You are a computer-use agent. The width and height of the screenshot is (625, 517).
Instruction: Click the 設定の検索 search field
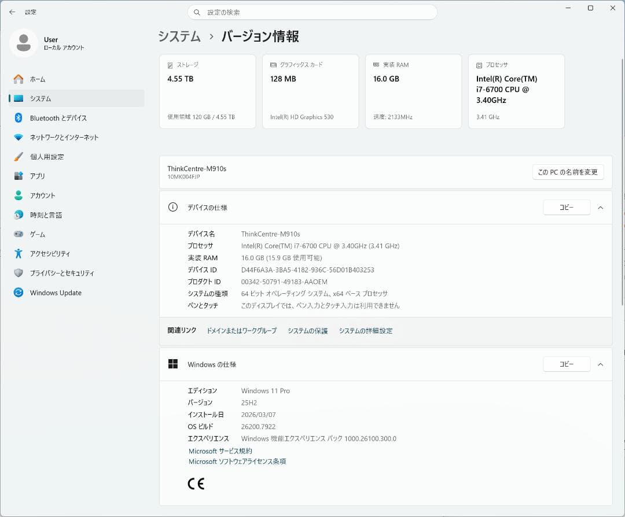click(x=312, y=12)
